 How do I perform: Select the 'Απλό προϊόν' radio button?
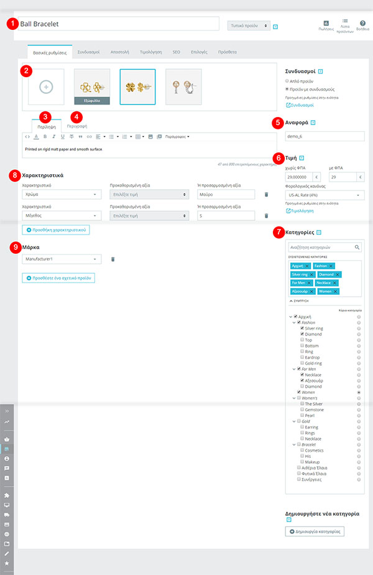pyautogui.click(x=287, y=81)
